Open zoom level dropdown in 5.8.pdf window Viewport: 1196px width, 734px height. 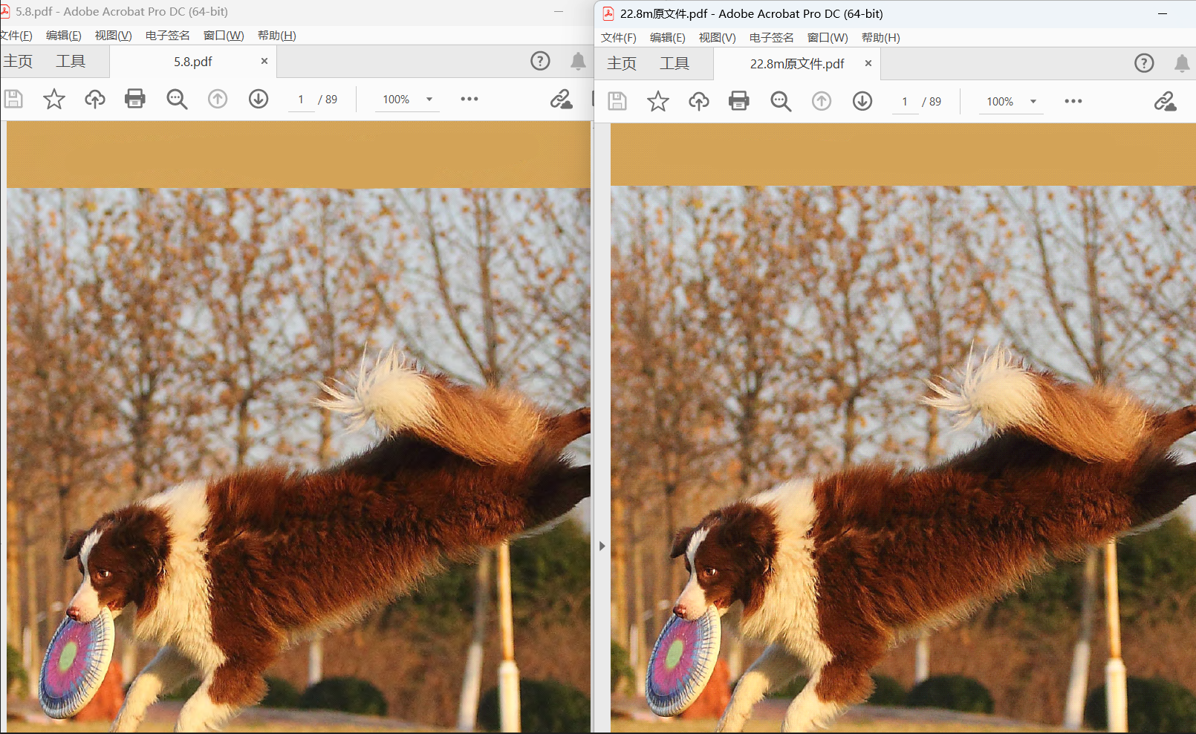click(x=429, y=99)
